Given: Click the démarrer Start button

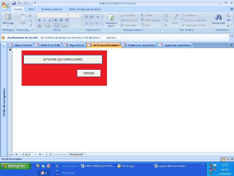Looking at the screenshot, I should tap(15, 166).
